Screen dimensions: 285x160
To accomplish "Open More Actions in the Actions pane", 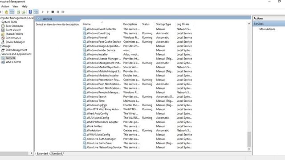I will pos(267,29).
